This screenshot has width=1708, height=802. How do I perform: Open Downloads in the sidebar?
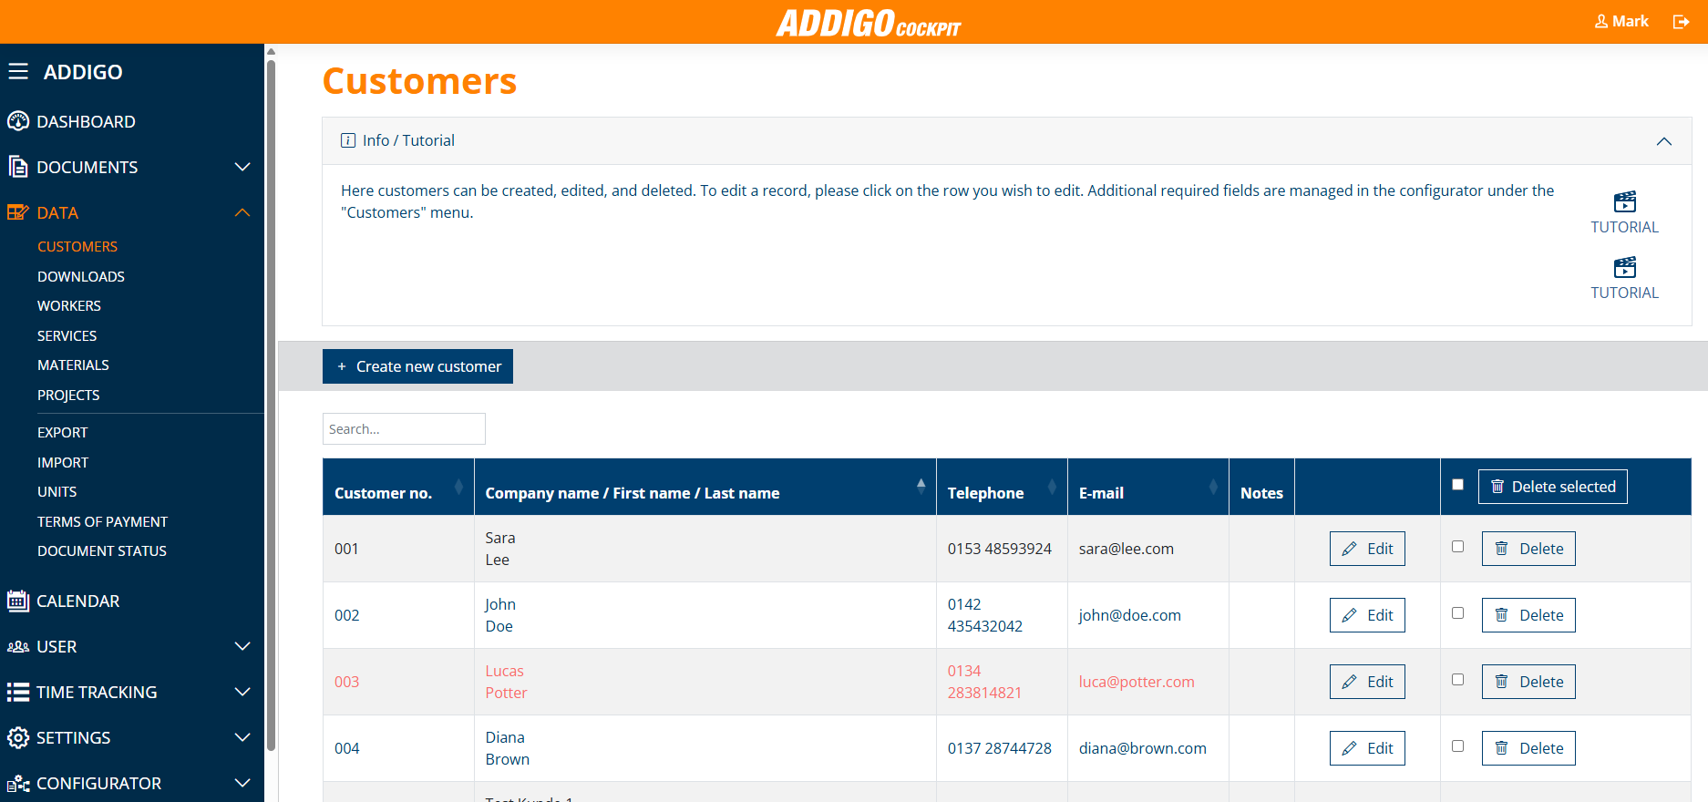pos(81,277)
